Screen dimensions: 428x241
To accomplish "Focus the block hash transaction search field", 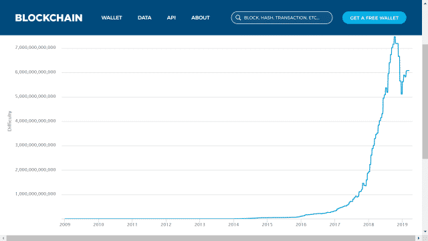I will click(282, 18).
